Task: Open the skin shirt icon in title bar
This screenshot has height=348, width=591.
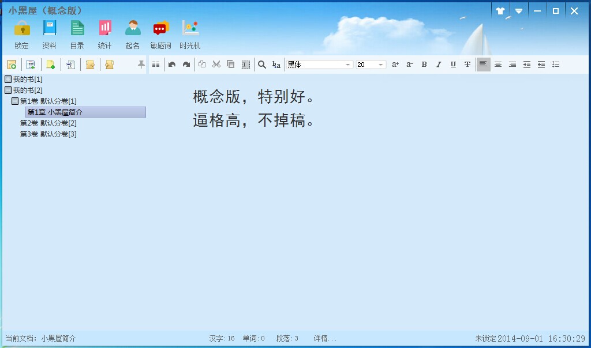Action: tap(500, 11)
